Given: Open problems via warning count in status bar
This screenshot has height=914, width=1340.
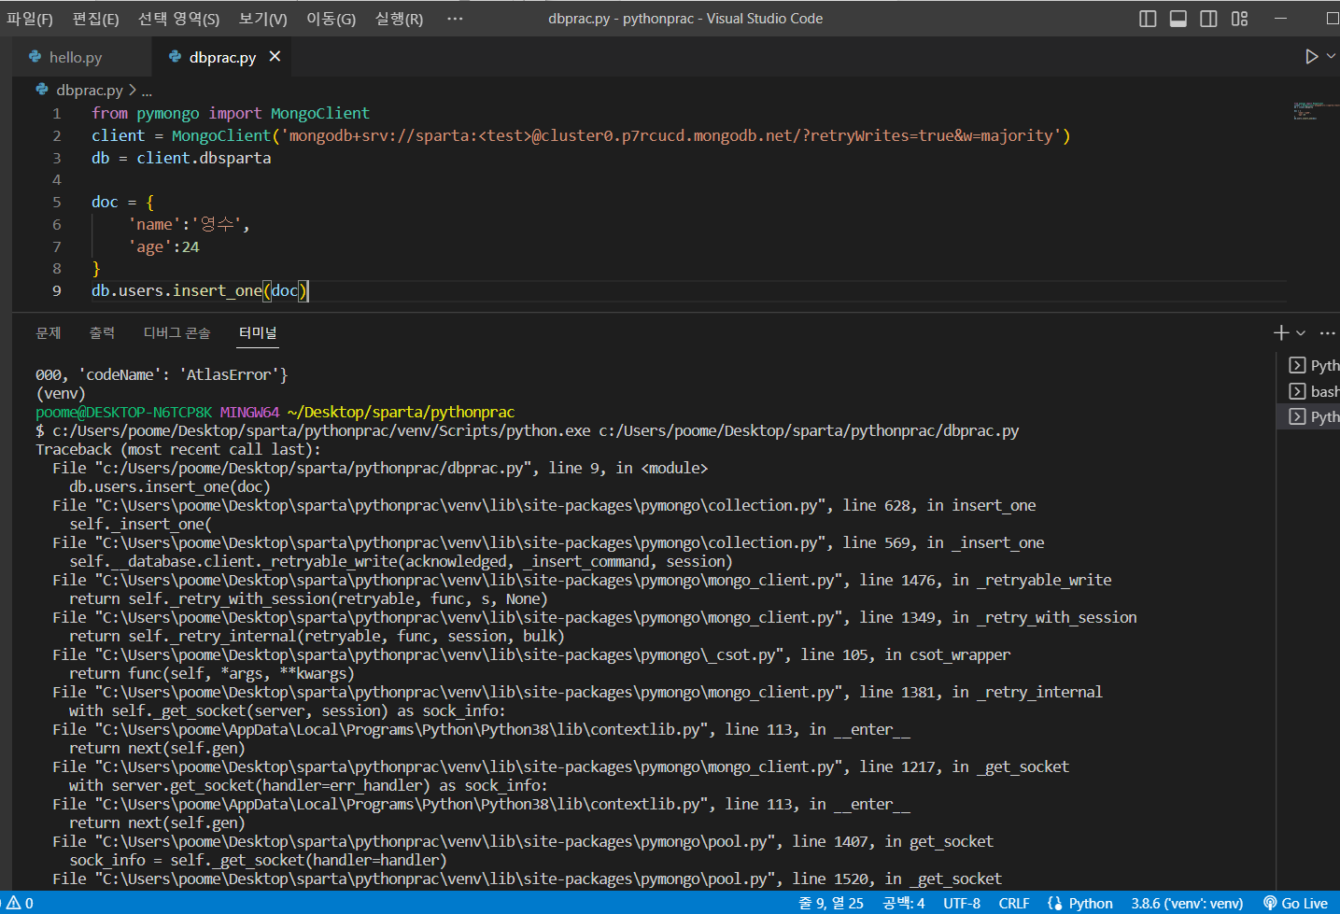Looking at the screenshot, I should [19, 903].
